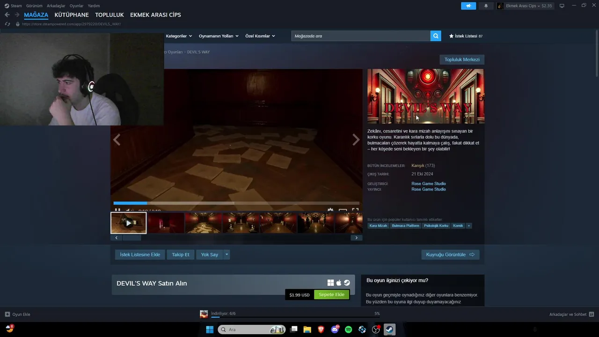The width and height of the screenshot is (599, 337).
Task: Open EKMEK ARASI CİPS profile tab
Action: tap(155, 15)
